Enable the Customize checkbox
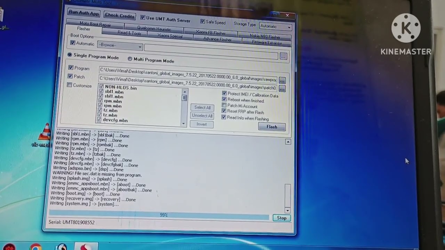The height and width of the screenshot is (250, 445). tap(70, 85)
